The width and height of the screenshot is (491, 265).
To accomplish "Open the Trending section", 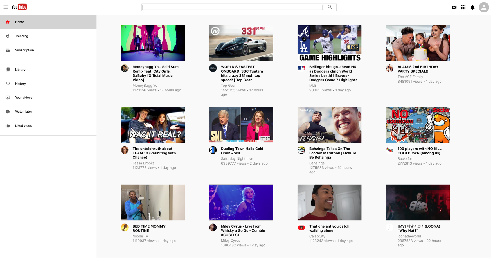I will (21, 36).
